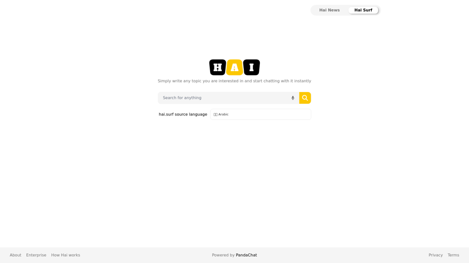
Task: Click the Powered by footer text
Action: 223,255
